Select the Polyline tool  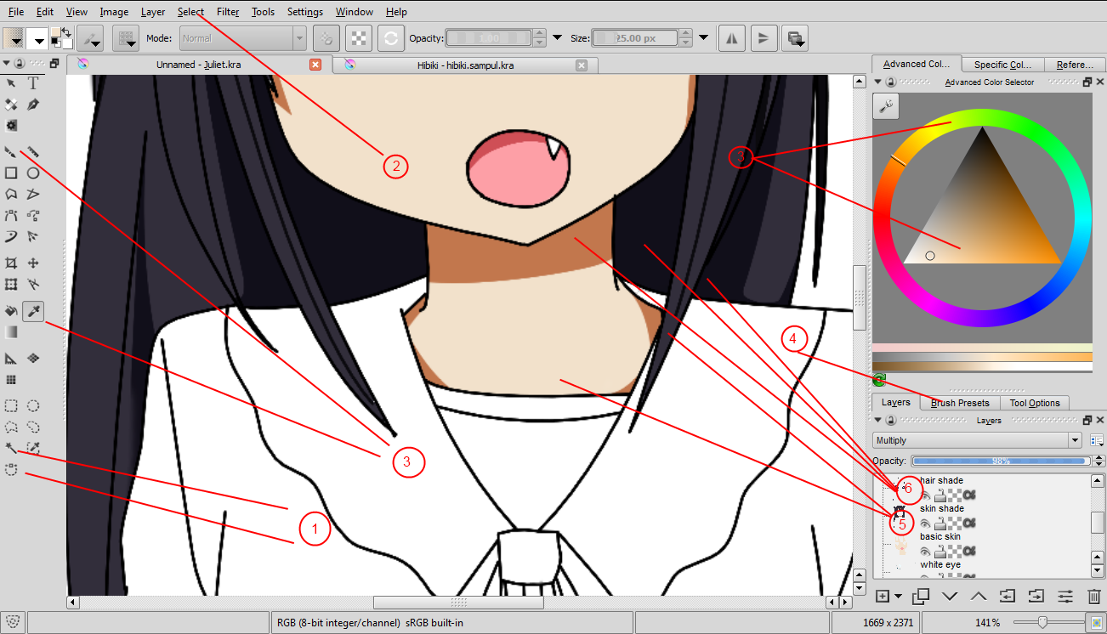[33, 194]
